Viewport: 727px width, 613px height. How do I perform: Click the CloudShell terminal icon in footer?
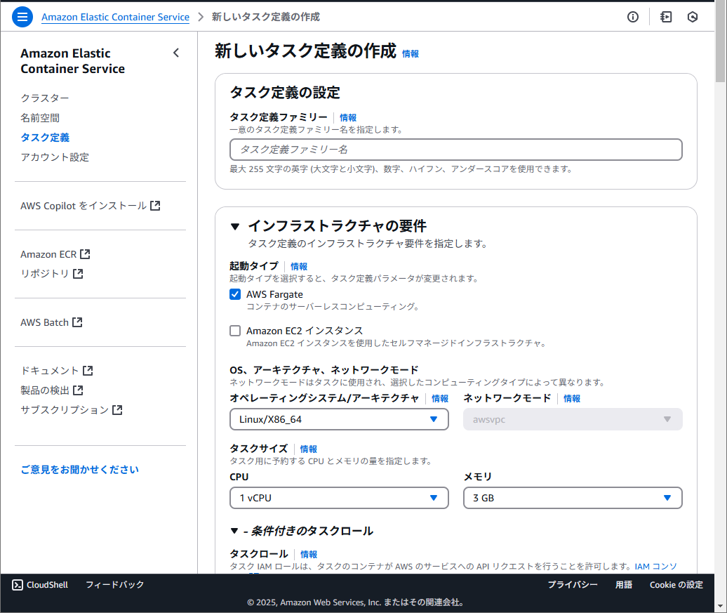17,585
